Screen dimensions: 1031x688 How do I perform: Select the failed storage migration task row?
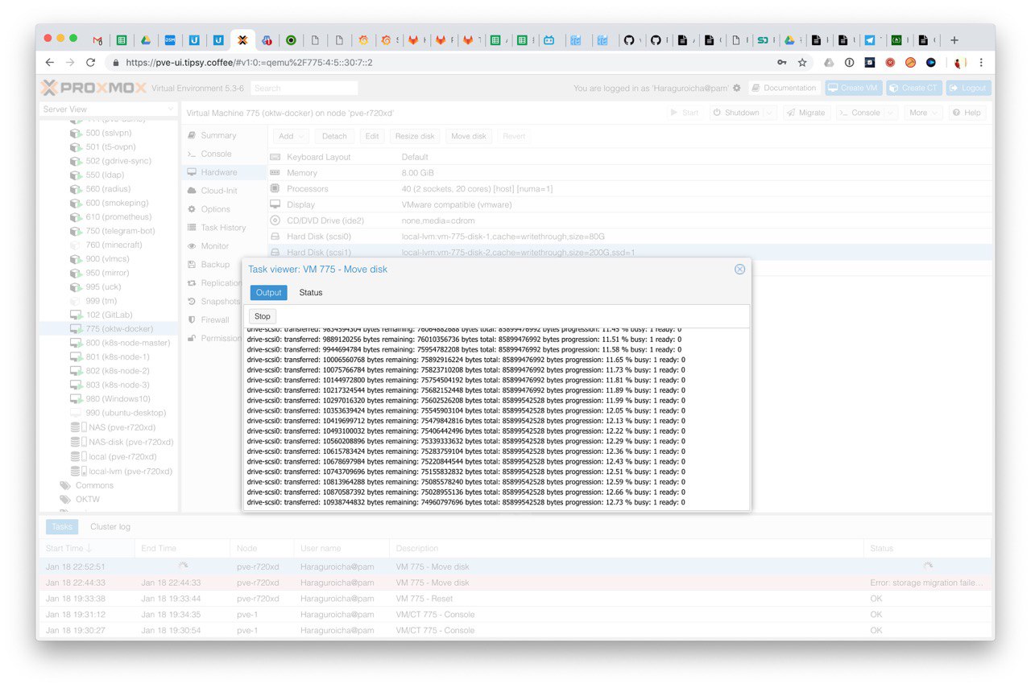(515, 583)
